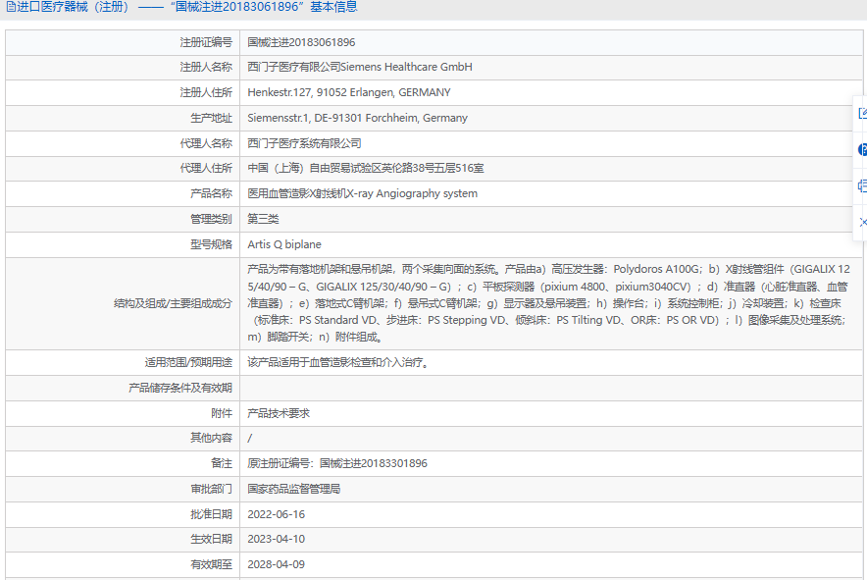Click approving department '国家药品监督管理局'
Screen dimensions: 867x580
(293, 489)
